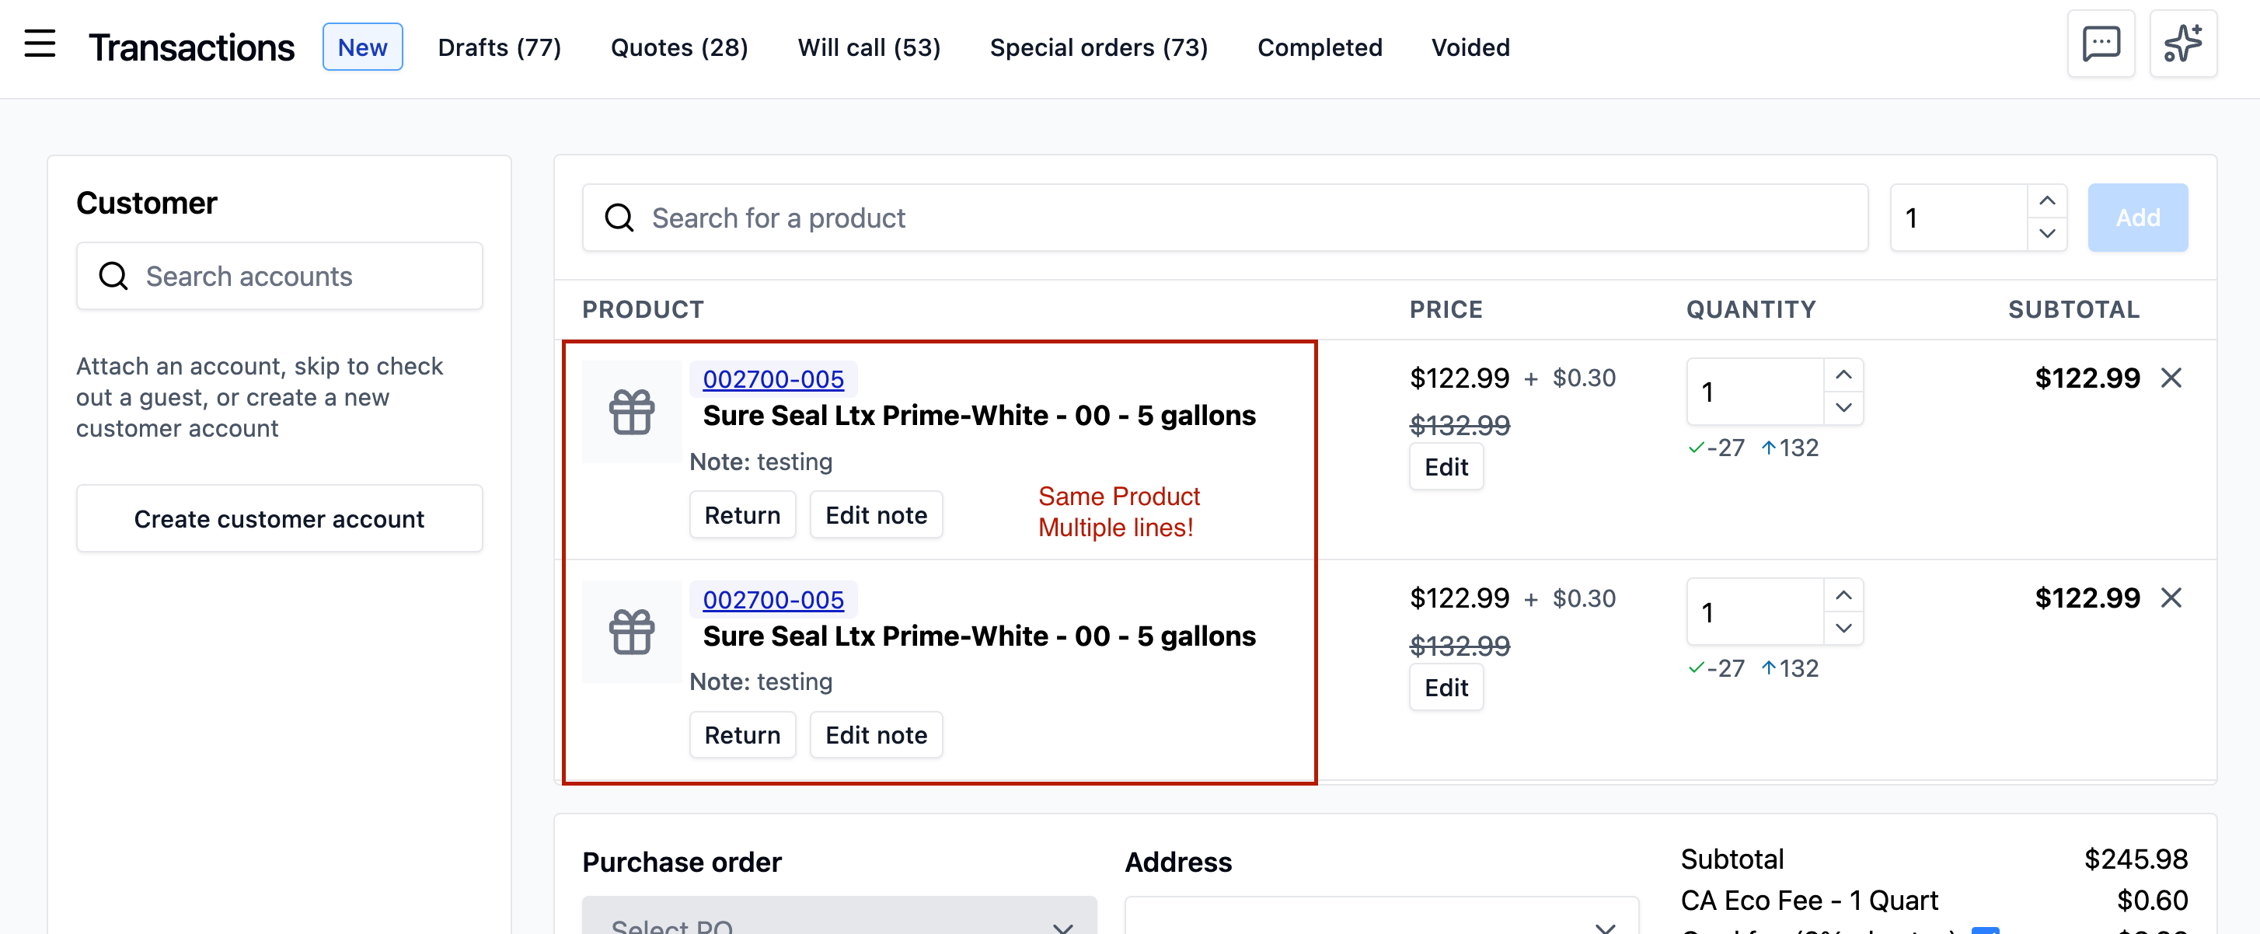The height and width of the screenshot is (934, 2260).
Task: Click Create customer account button
Action: pos(279,519)
